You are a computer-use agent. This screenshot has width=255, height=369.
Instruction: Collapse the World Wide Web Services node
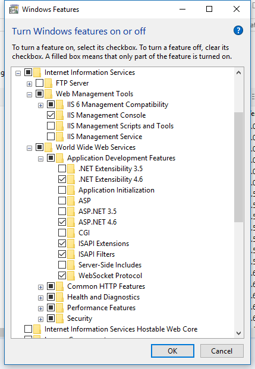[30, 149]
